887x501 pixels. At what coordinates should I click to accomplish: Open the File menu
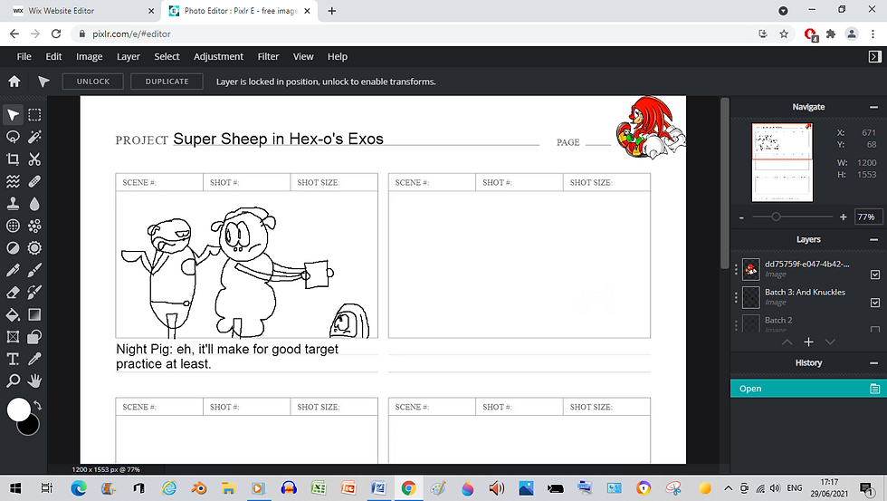coord(24,56)
